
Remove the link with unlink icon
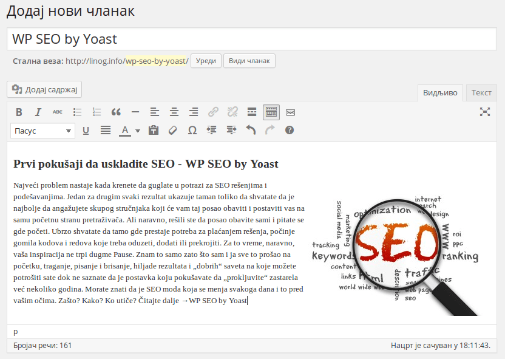(232, 112)
